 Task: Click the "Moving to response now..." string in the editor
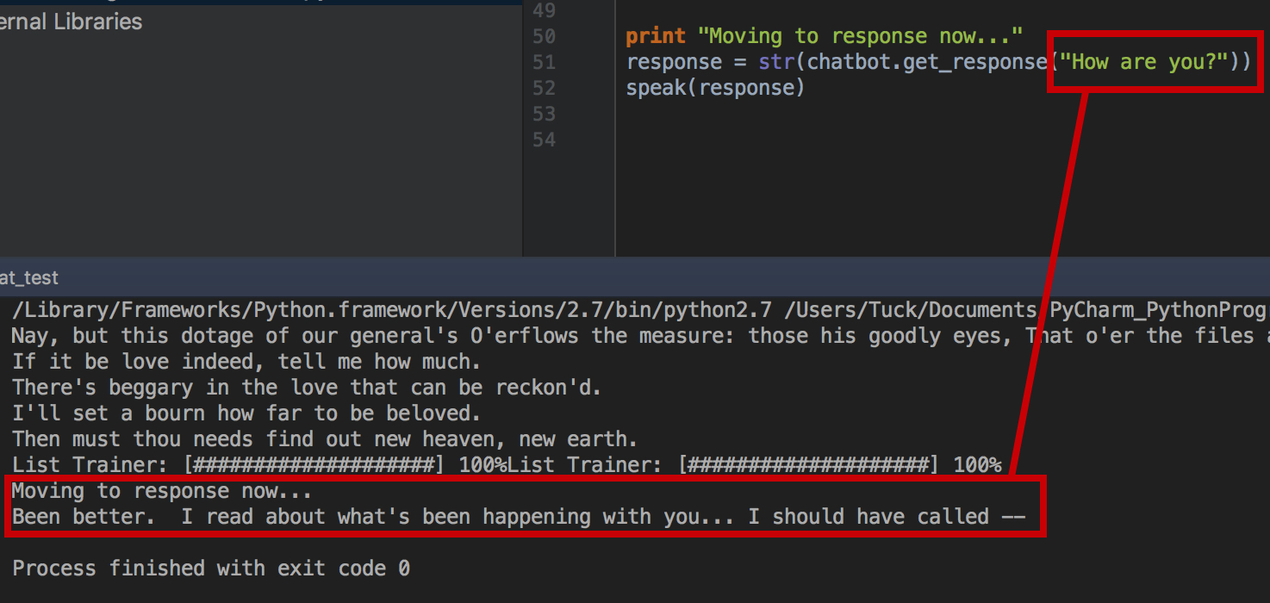pos(859,37)
